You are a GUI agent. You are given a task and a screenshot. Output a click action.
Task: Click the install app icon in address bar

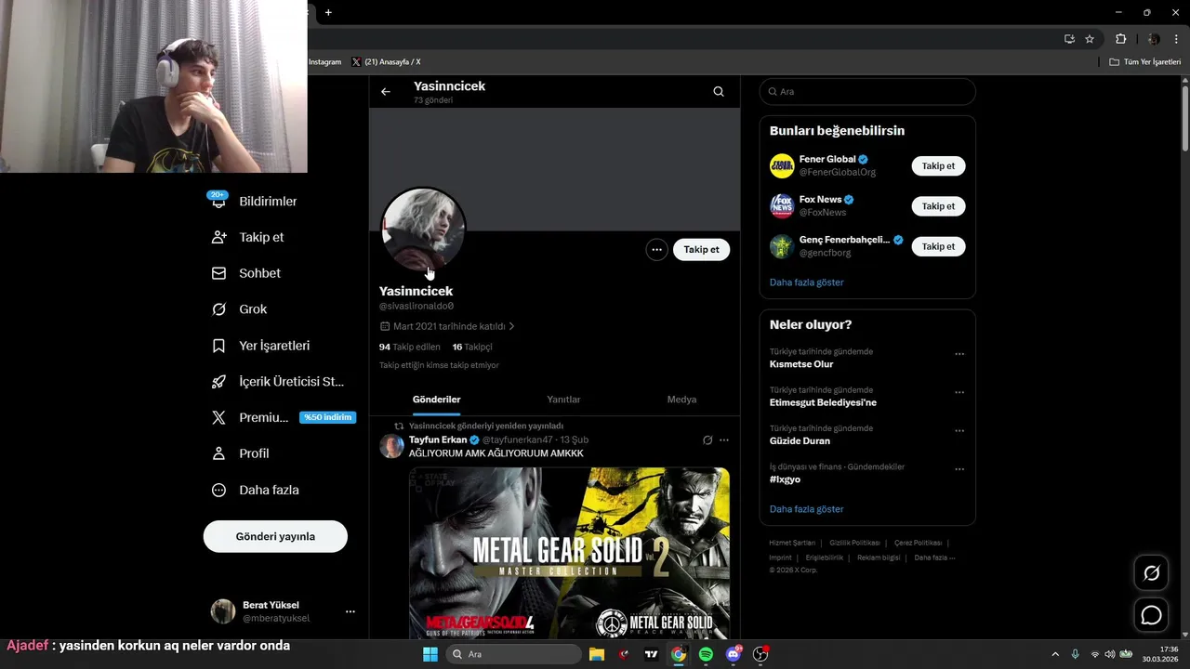coord(1069,39)
